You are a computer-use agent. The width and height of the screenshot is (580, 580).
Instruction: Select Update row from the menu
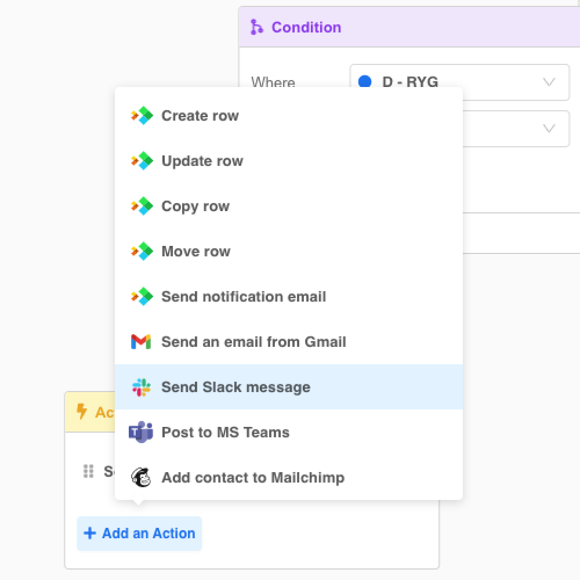tap(202, 161)
